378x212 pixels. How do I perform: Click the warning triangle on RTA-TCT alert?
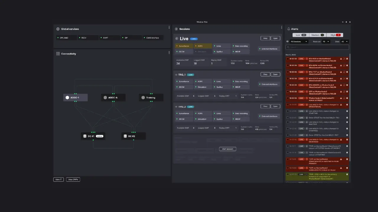[341, 72]
